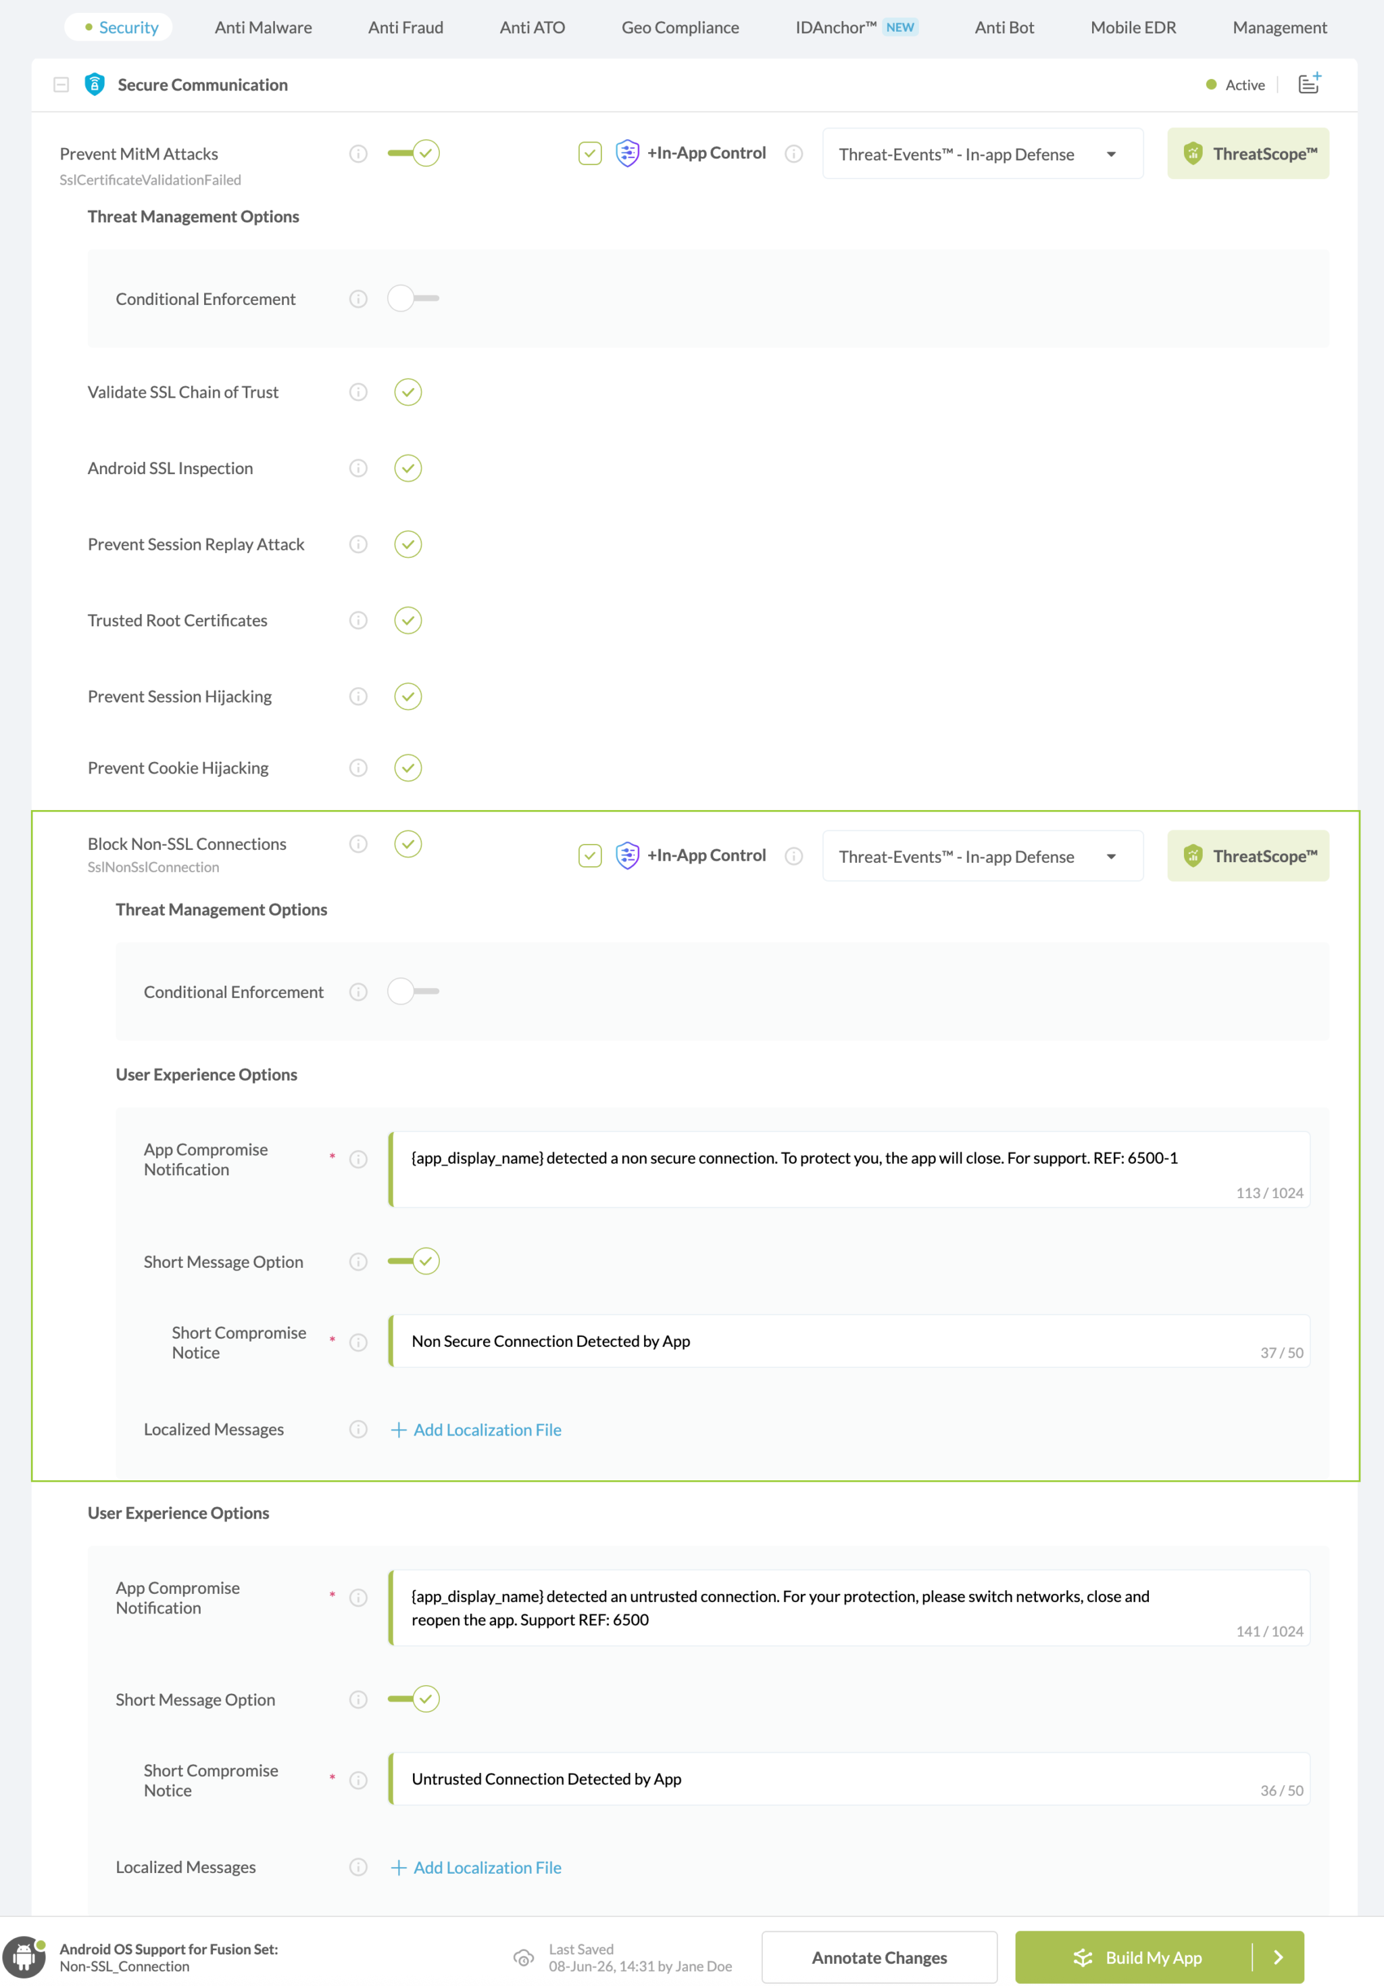Toggle Prevent MitM Attacks switch
The image size is (1384, 1986).
tap(413, 153)
